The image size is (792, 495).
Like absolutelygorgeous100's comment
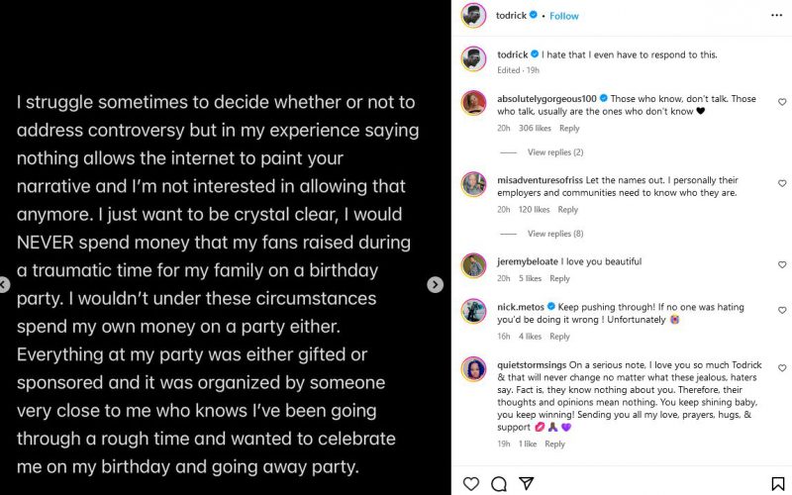[x=781, y=102]
